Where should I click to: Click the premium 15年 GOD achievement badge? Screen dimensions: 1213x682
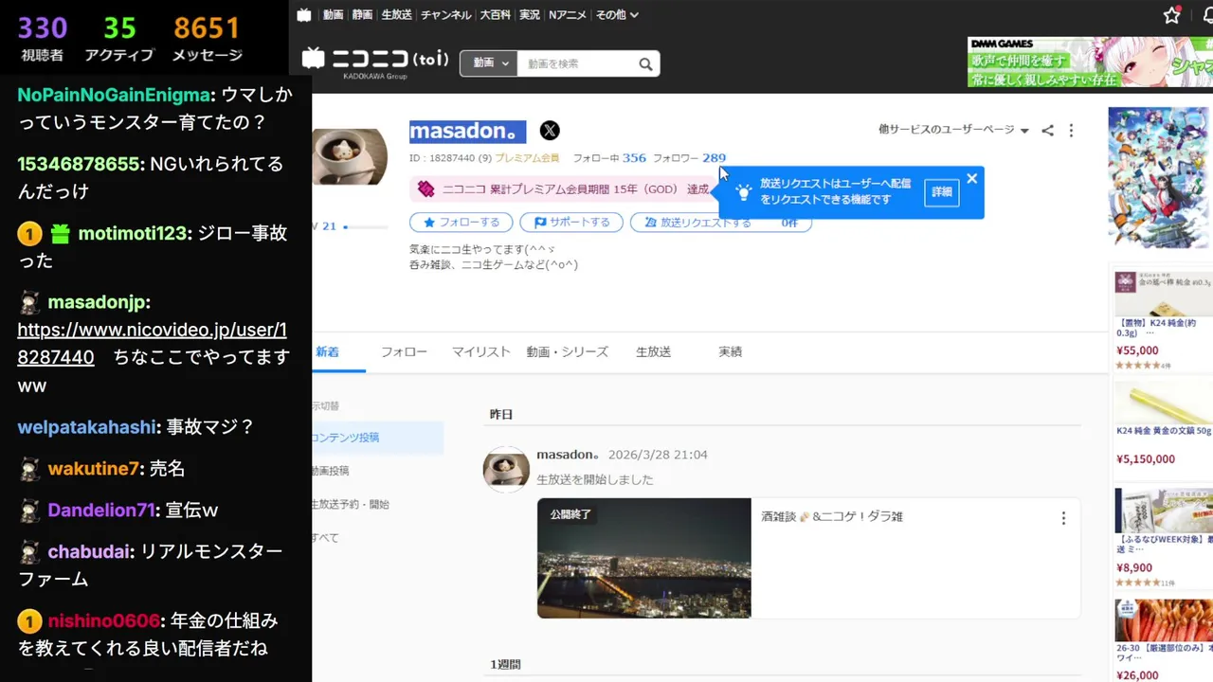[x=563, y=189]
